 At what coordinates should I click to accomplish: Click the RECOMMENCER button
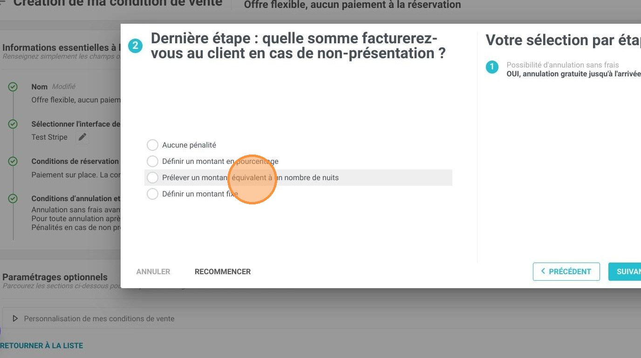click(223, 271)
